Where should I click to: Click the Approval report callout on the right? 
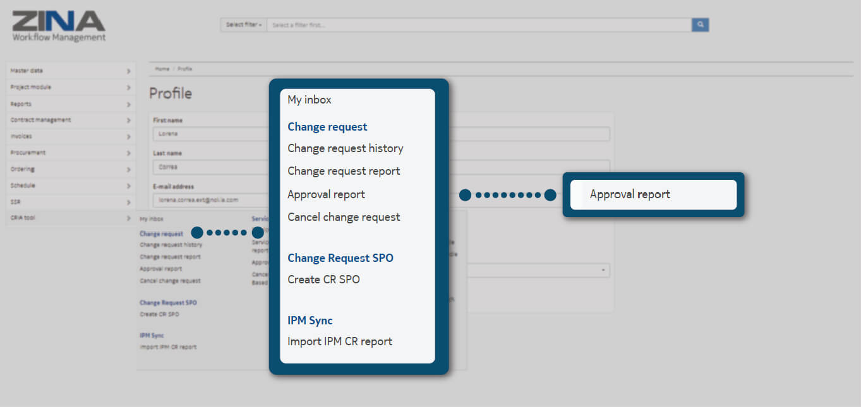point(653,194)
